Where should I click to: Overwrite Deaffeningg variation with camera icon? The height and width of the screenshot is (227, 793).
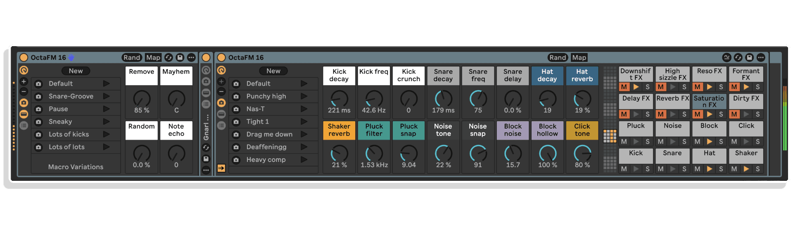click(x=236, y=147)
